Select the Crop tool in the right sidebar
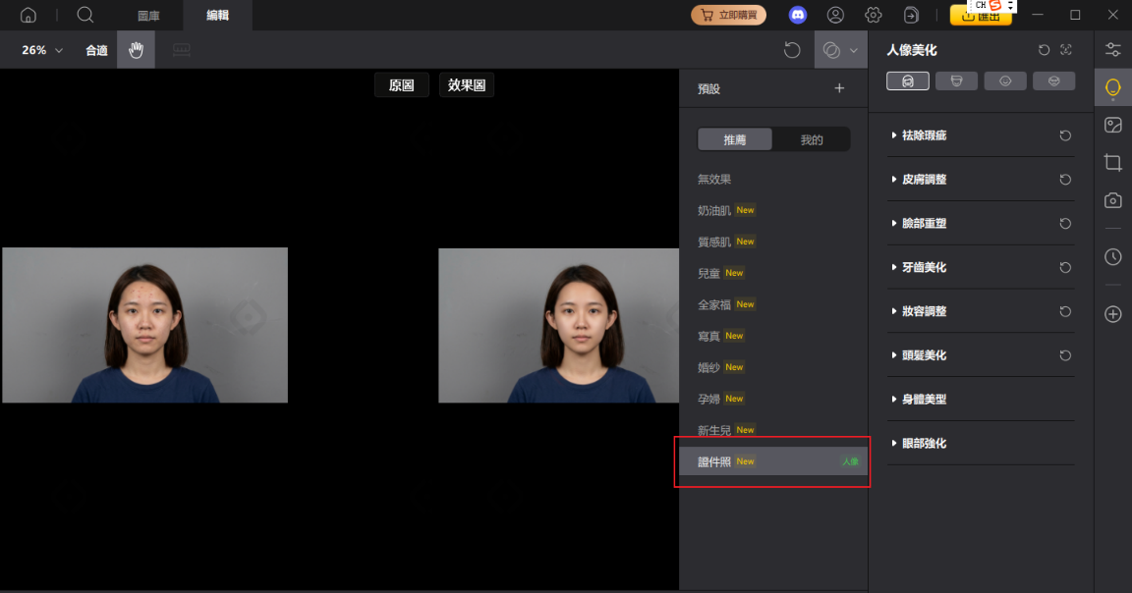Viewport: 1132px width, 593px height. coord(1112,163)
